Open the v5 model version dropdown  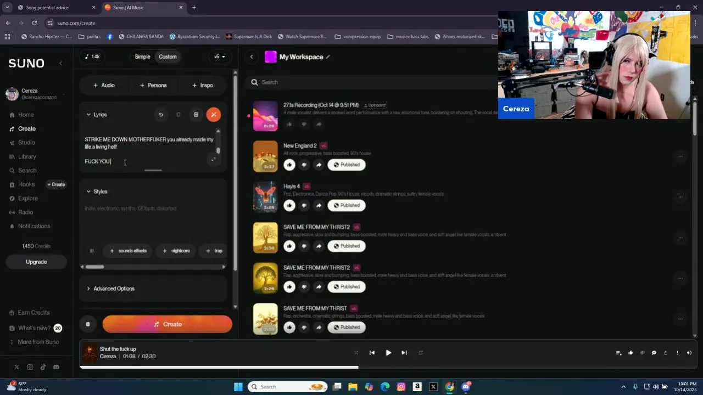(220, 57)
